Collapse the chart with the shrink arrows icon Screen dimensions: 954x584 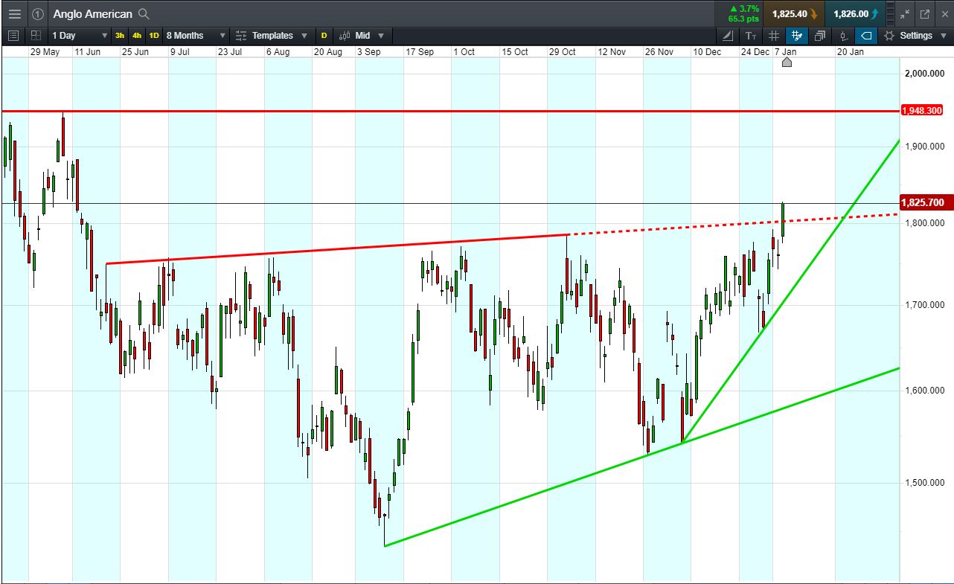point(905,14)
